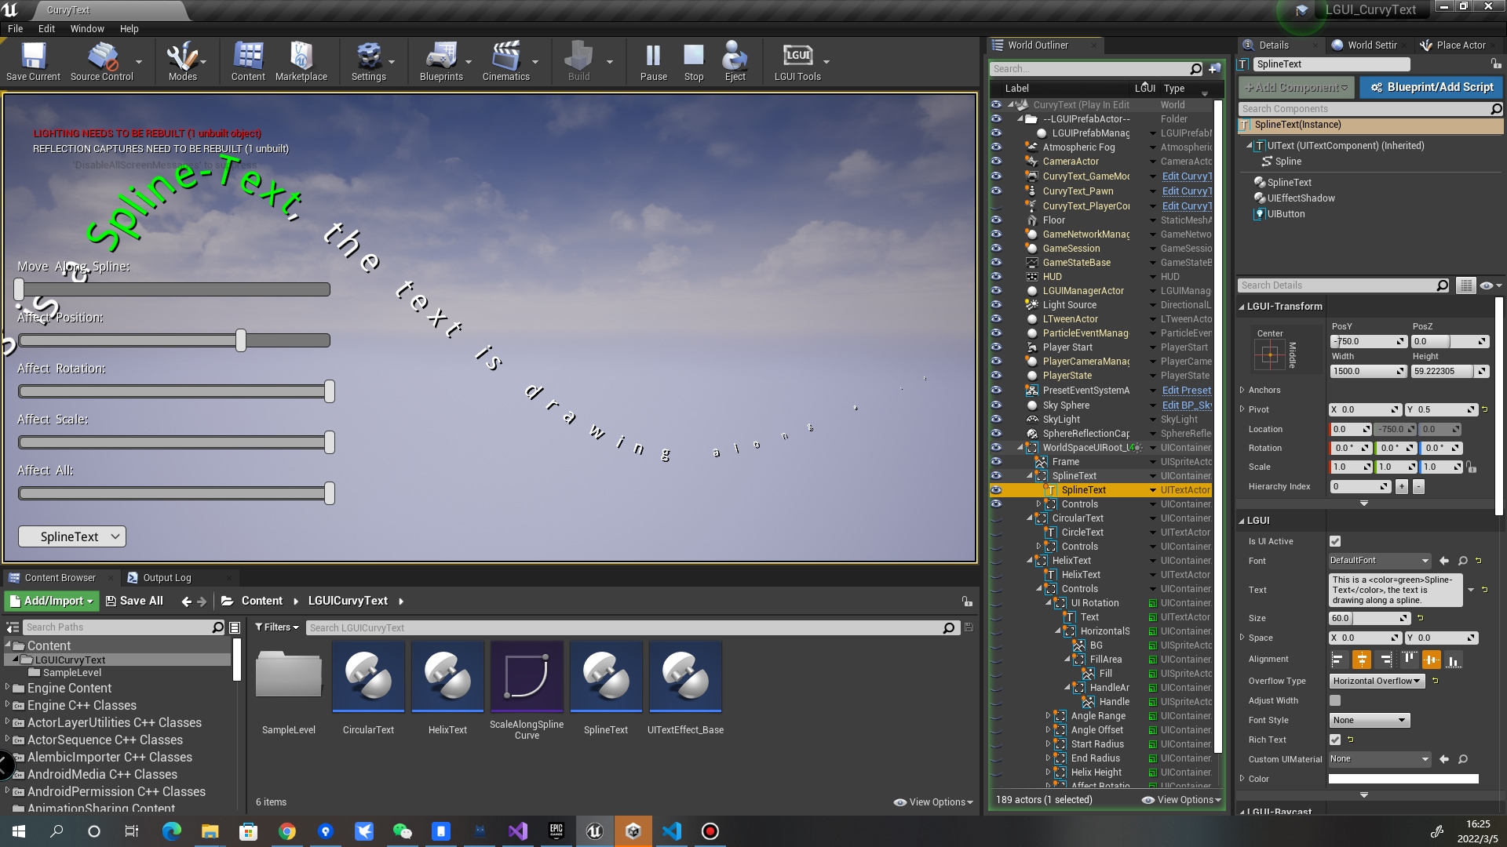Image resolution: width=1507 pixels, height=847 pixels.
Task: Open the Marketplace from the toolbar
Action: (302, 61)
